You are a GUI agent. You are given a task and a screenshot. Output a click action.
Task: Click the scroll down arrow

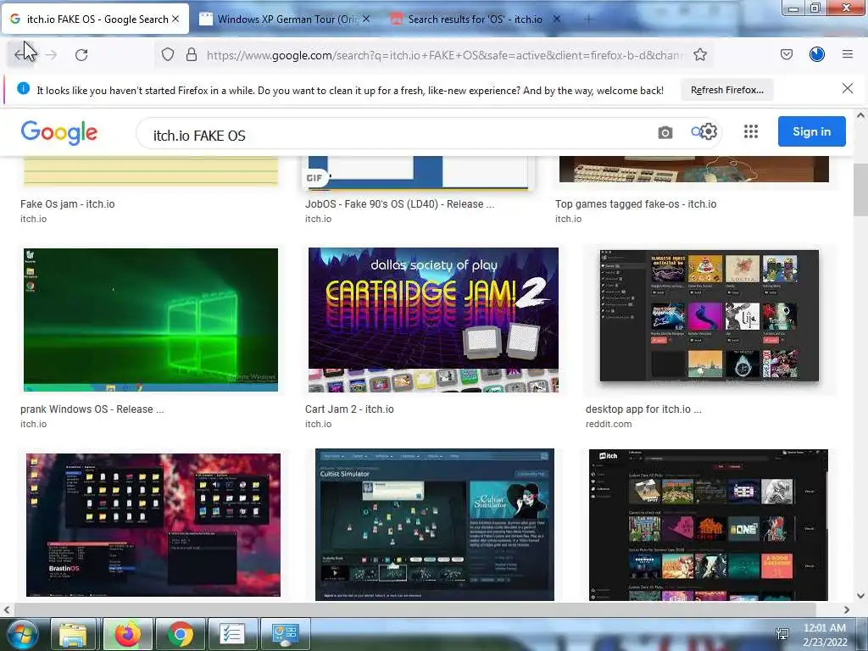click(x=860, y=596)
